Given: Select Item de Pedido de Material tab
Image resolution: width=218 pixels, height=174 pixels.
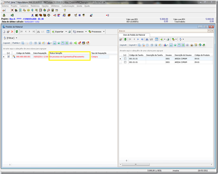Looking at the screenshot, I should [134, 35].
